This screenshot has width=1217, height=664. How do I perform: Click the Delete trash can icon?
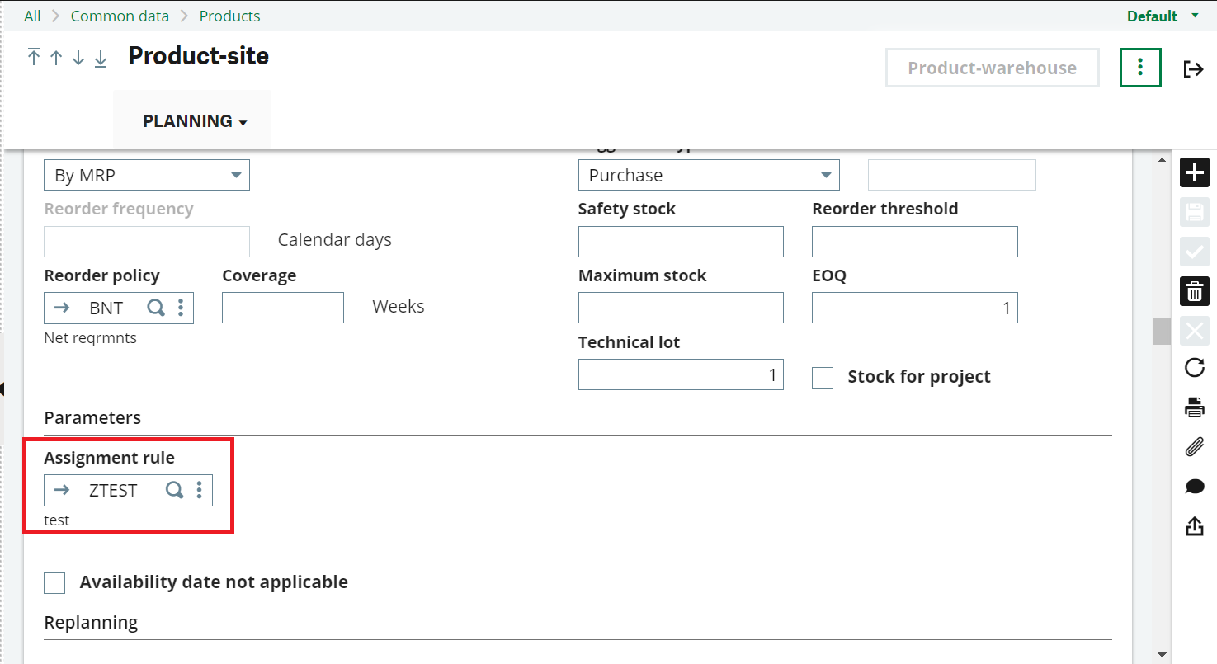click(x=1195, y=291)
